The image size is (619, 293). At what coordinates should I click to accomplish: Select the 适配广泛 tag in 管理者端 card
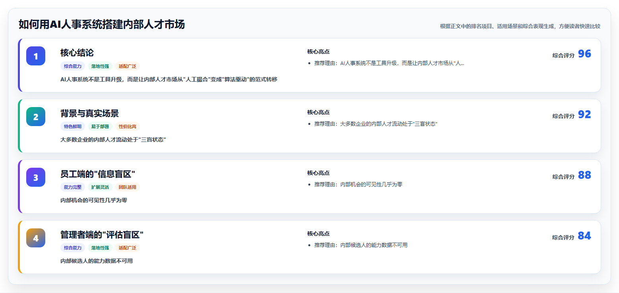point(128,248)
